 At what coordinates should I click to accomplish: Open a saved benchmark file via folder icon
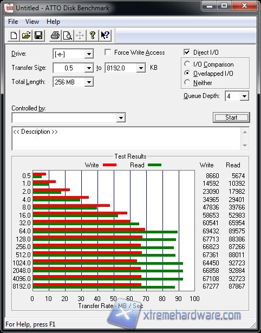pos(26,36)
